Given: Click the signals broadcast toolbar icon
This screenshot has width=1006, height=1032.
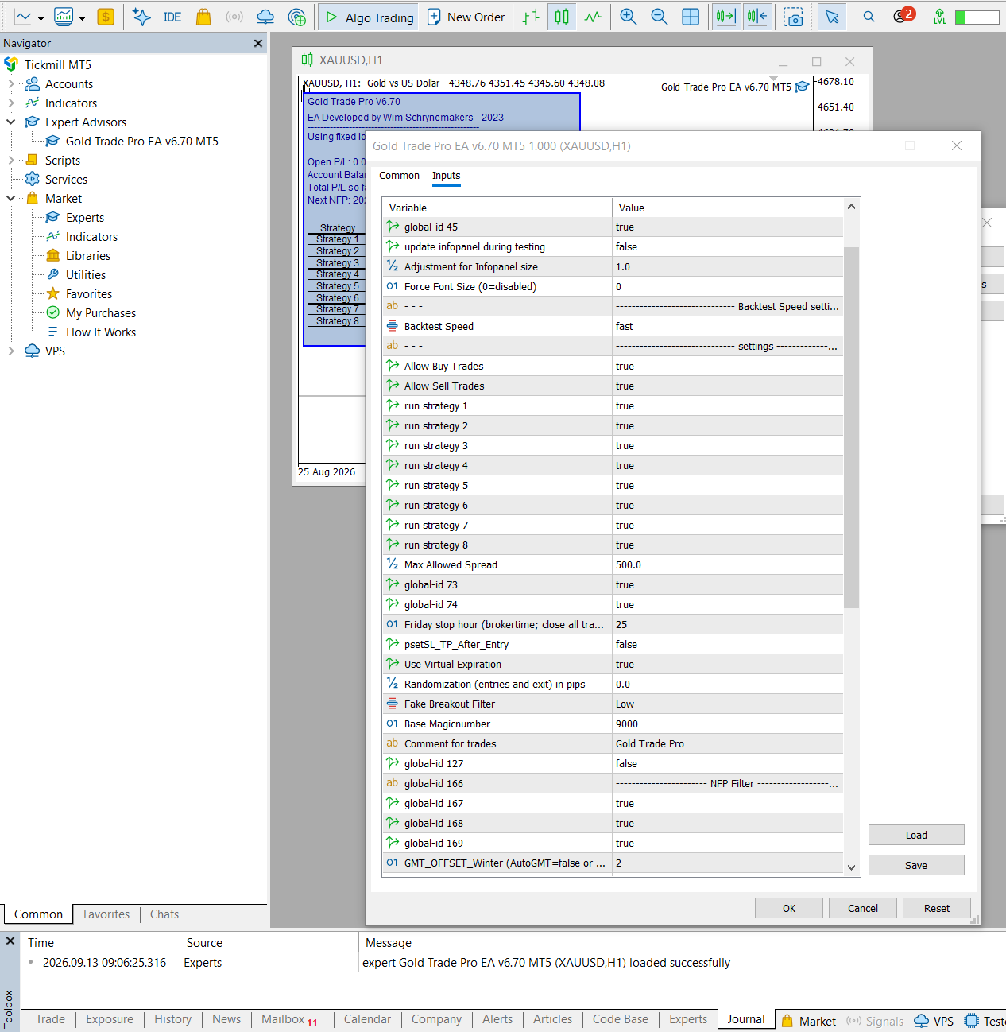Looking at the screenshot, I should coord(234,17).
